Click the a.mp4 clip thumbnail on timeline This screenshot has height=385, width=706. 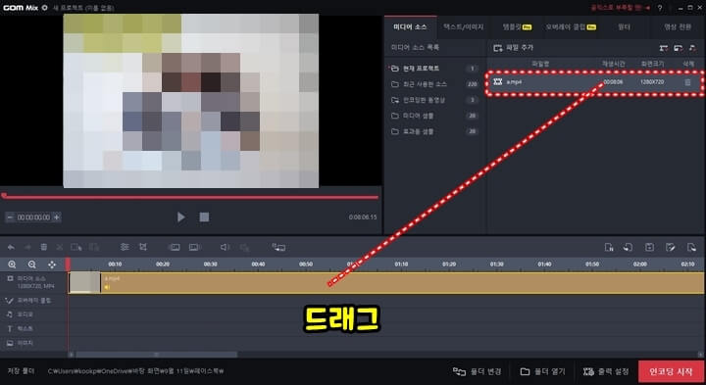pos(84,283)
